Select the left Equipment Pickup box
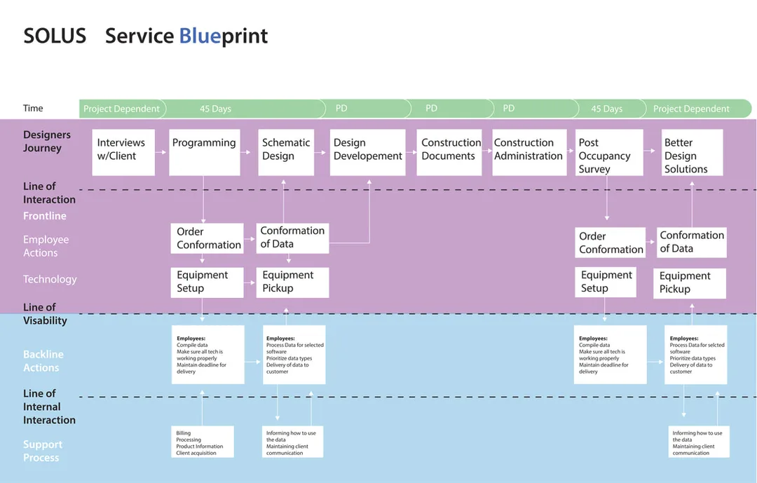 292,282
